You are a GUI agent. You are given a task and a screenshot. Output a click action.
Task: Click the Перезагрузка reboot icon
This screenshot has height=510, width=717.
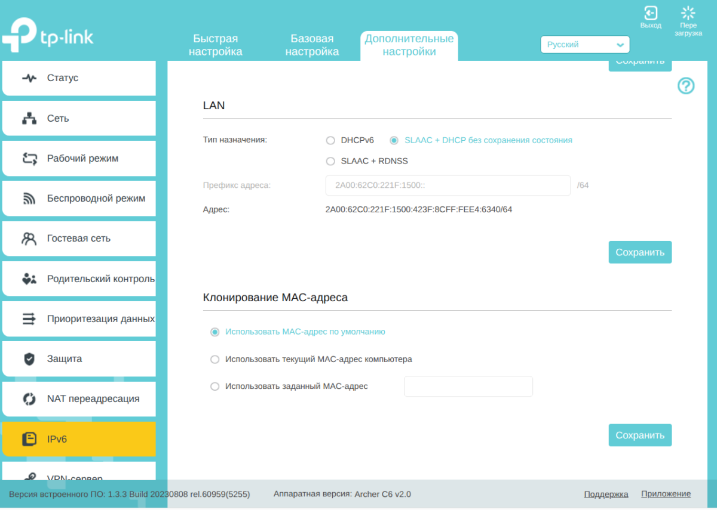[x=688, y=13]
